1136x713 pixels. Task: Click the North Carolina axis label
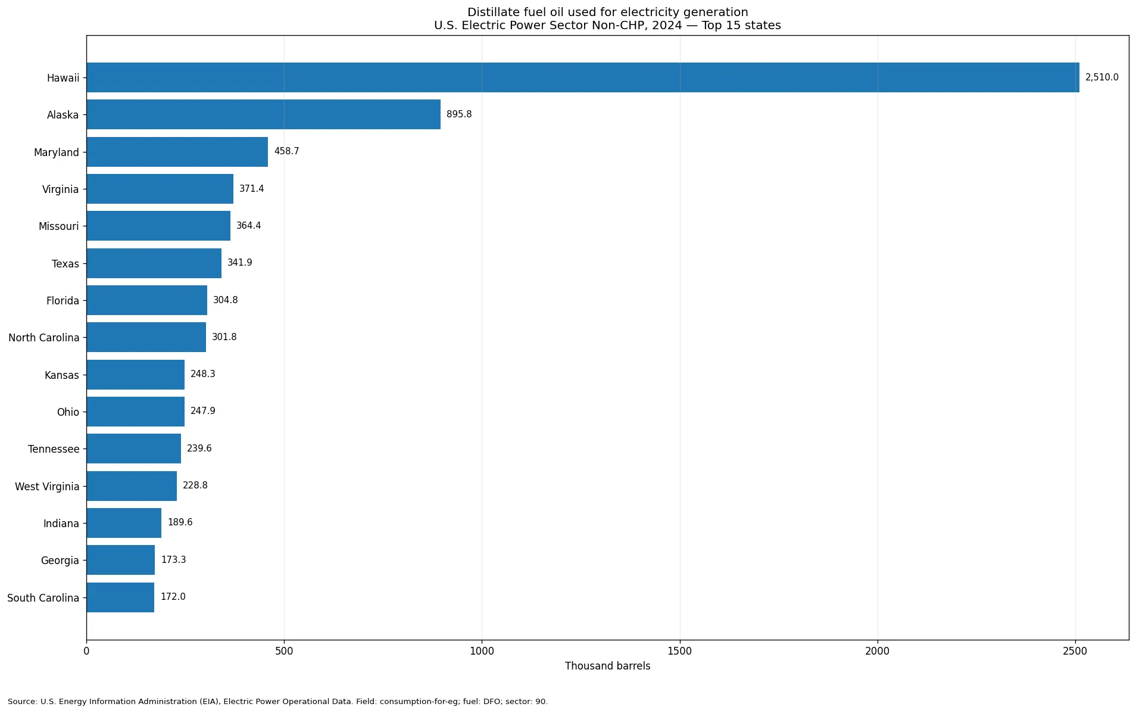44,338
